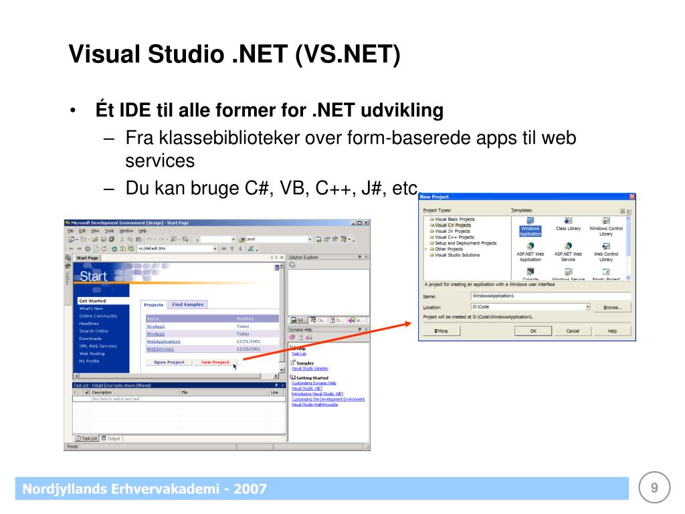Click the Refresh browser icon
Viewport: 685px width, 514px height.
[x=96, y=249]
